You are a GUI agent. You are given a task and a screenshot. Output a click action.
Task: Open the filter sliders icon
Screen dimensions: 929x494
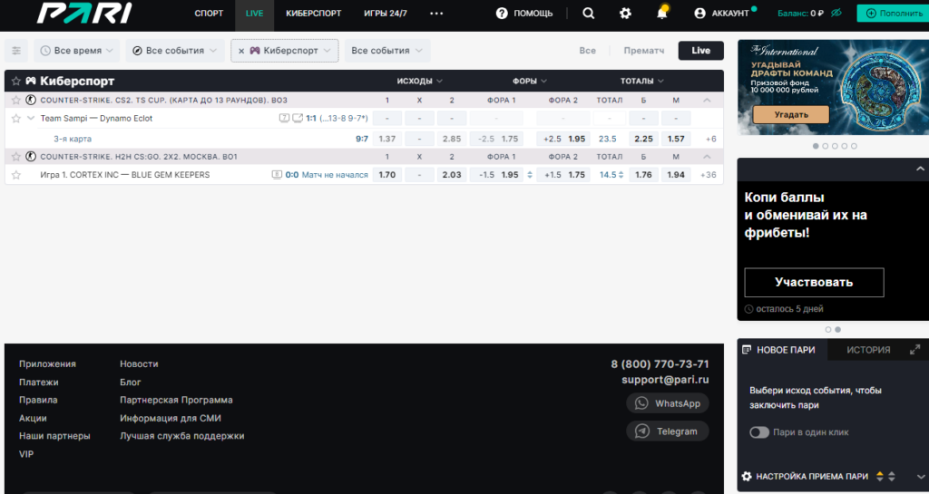(x=16, y=51)
